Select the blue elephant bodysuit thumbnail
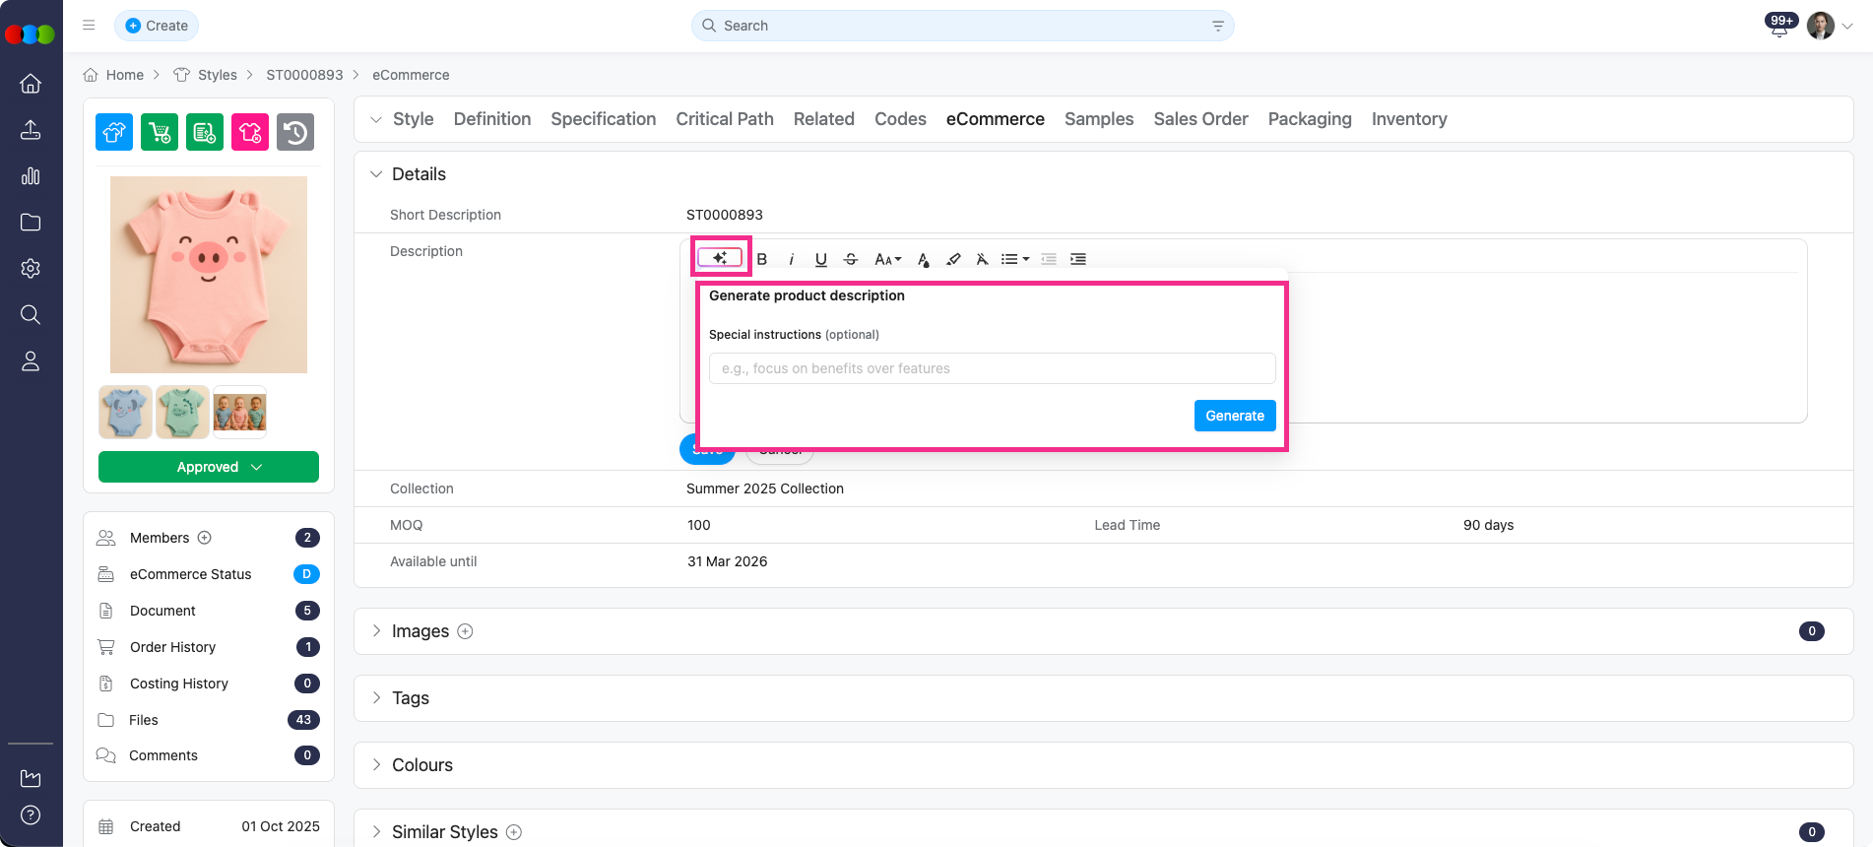 (x=125, y=412)
